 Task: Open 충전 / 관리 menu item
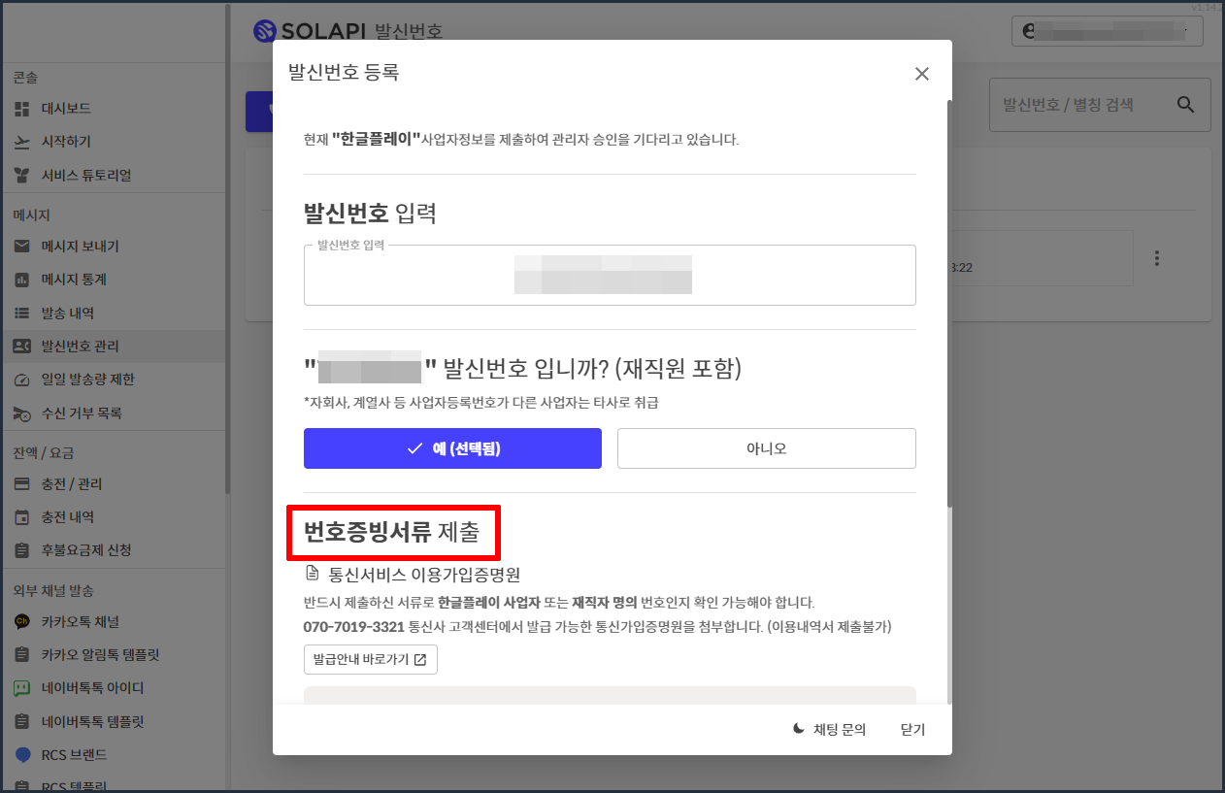coord(113,483)
